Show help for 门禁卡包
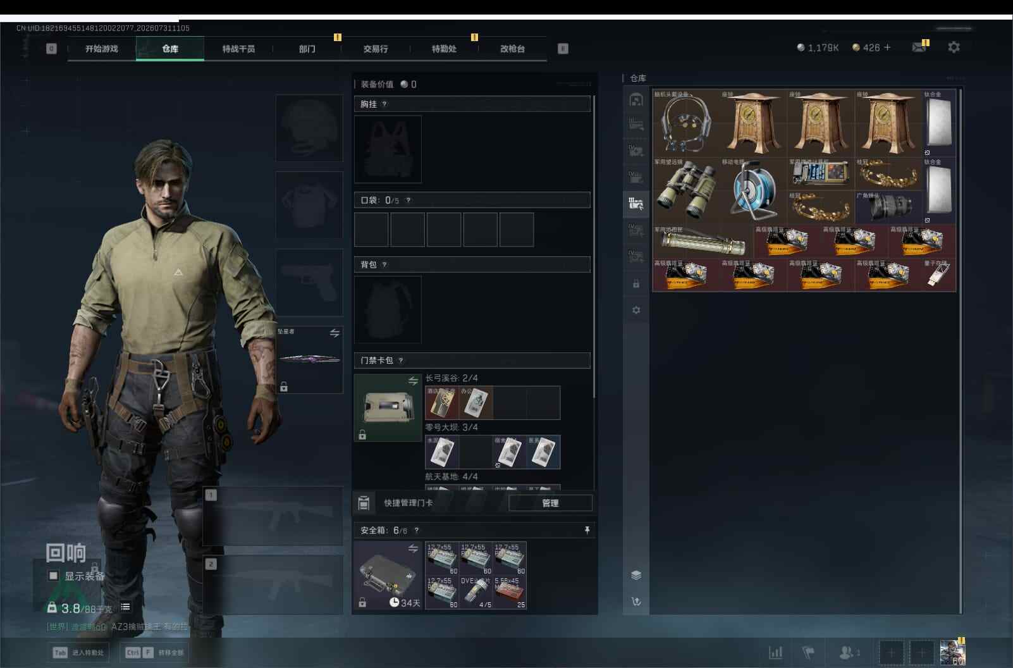 click(x=401, y=361)
